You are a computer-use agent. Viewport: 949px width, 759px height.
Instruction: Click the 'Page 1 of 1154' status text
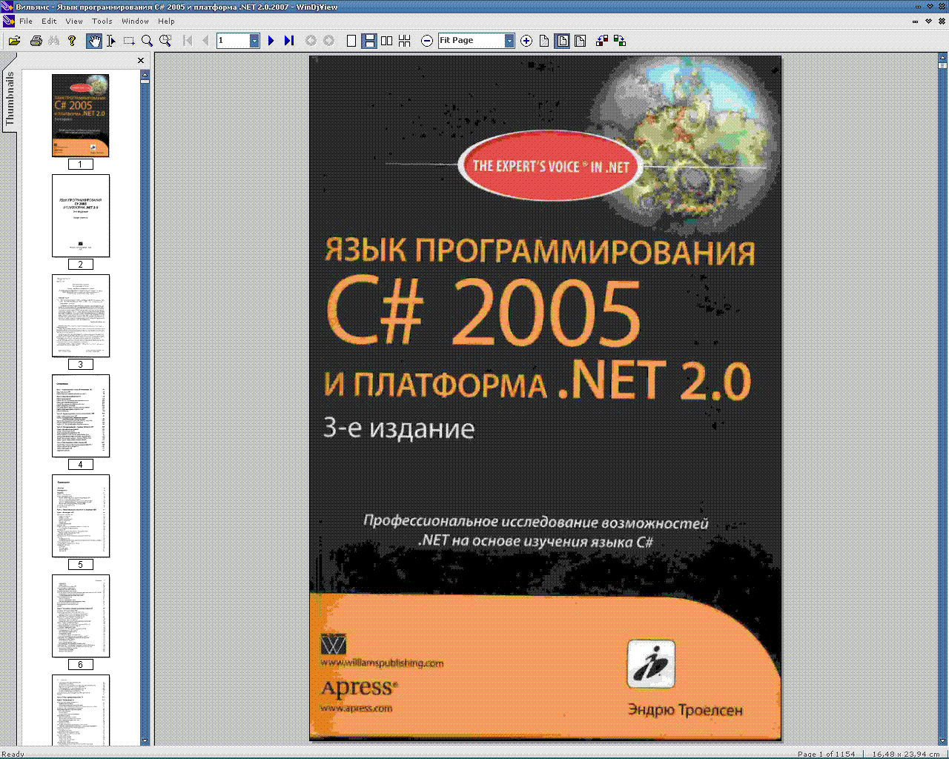[826, 754]
